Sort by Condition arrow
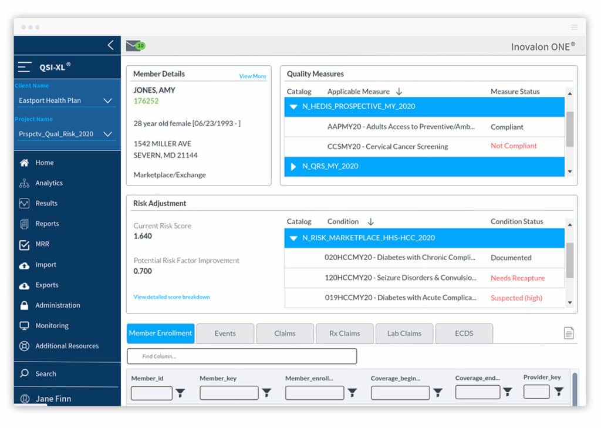Screen dimensions: 601x428 (x=371, y=222)
